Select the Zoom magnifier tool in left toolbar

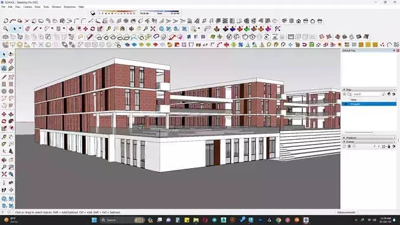(4, 168)
